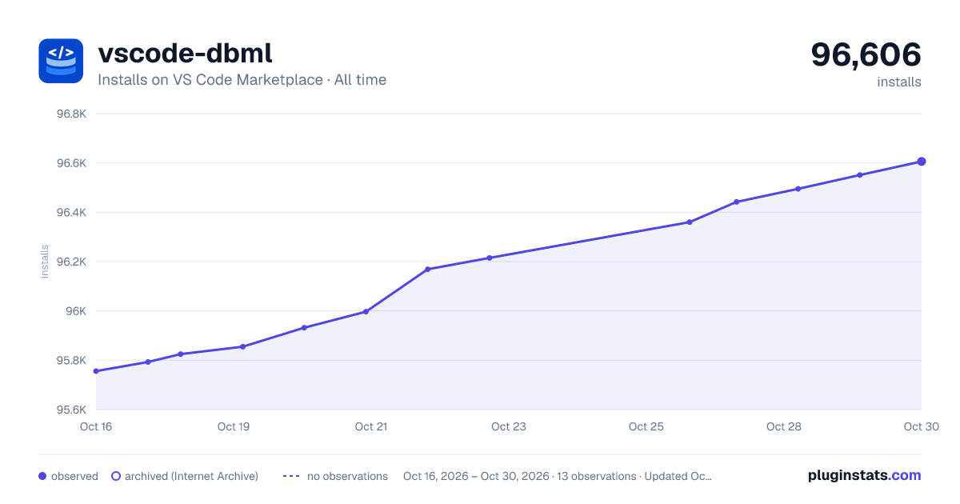
Task: Click the large Oct 30 endpoint data point
Action: pyautogui.click(x=922, y=162)
